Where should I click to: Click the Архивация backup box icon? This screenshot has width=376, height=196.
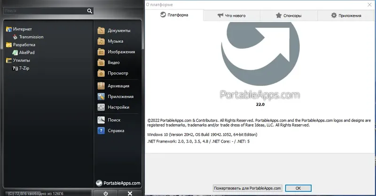(101, 86)
